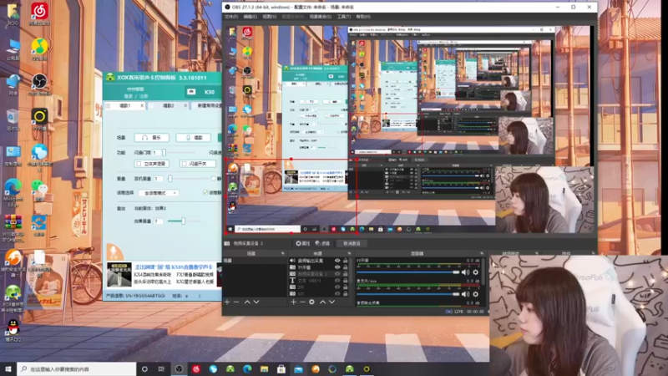
Task: Move scene up in Scenes panel
Action: tap(247, 302)
